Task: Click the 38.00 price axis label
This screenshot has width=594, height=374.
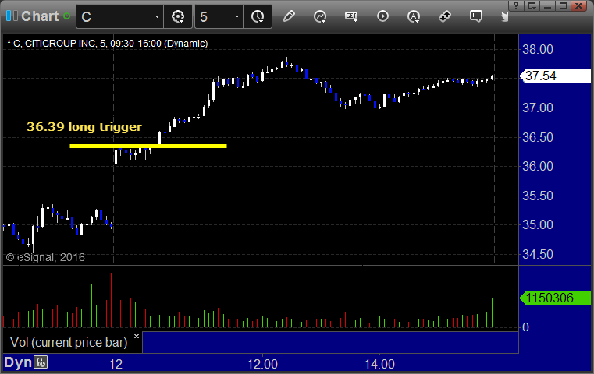Action: [538, 50]
